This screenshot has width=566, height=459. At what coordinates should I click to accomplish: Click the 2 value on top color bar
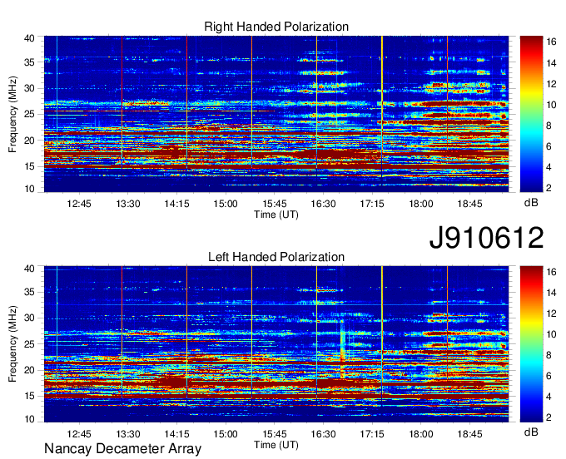549,188
